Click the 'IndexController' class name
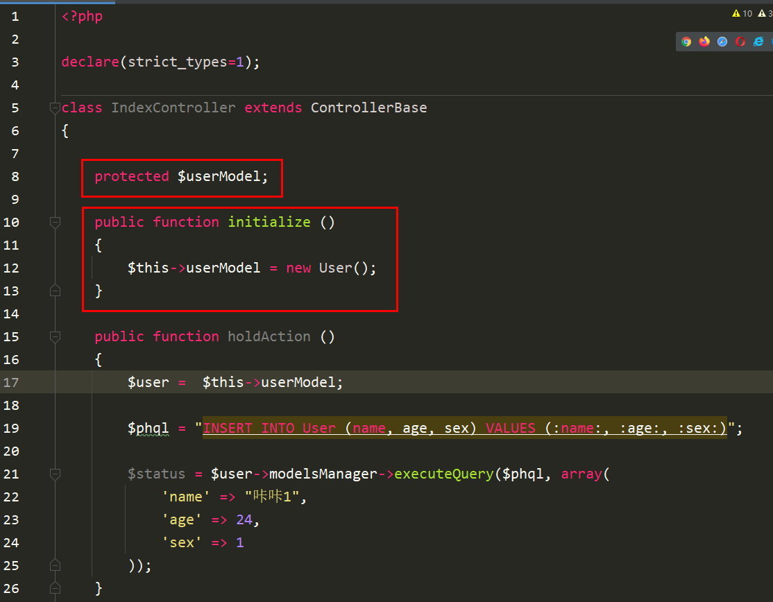 coord(173,108)
